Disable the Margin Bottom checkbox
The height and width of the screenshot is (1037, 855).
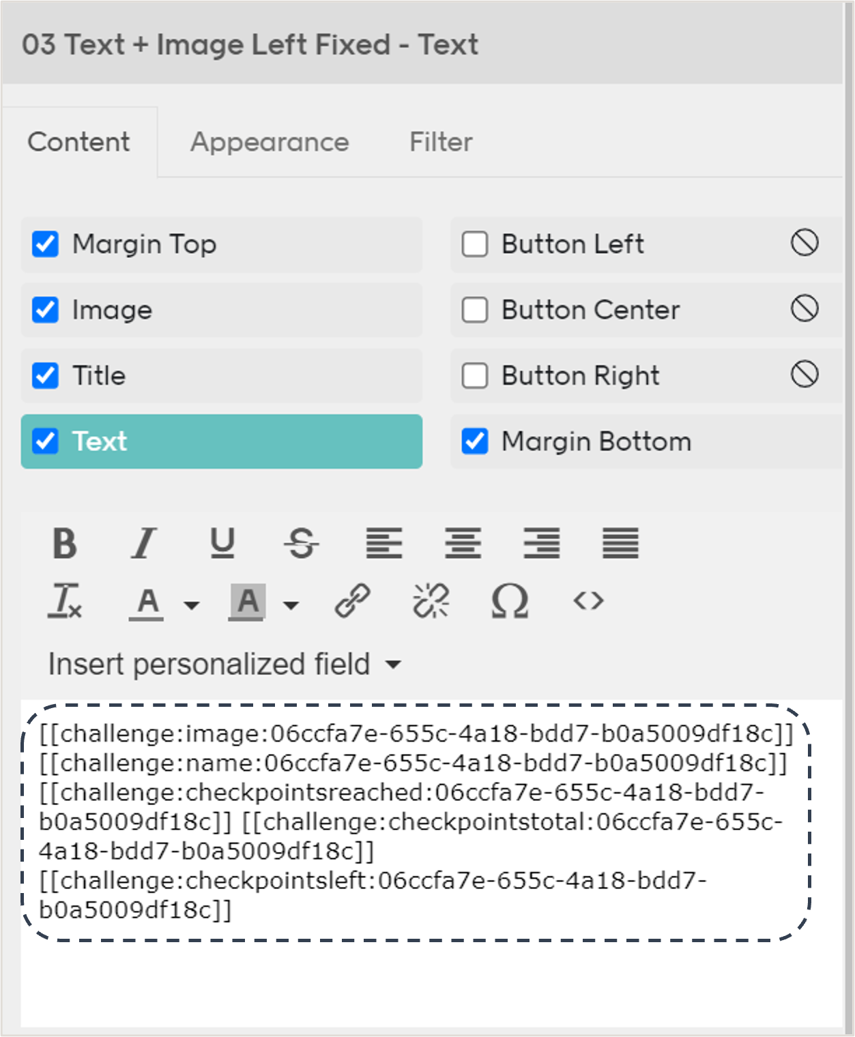[475, 441]
